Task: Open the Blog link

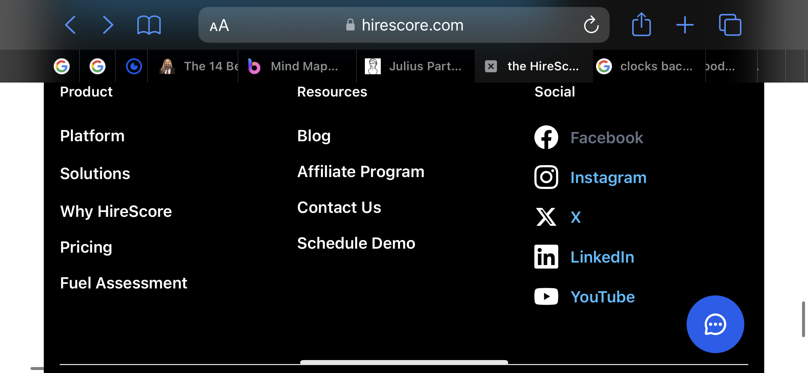Action: 314,136
